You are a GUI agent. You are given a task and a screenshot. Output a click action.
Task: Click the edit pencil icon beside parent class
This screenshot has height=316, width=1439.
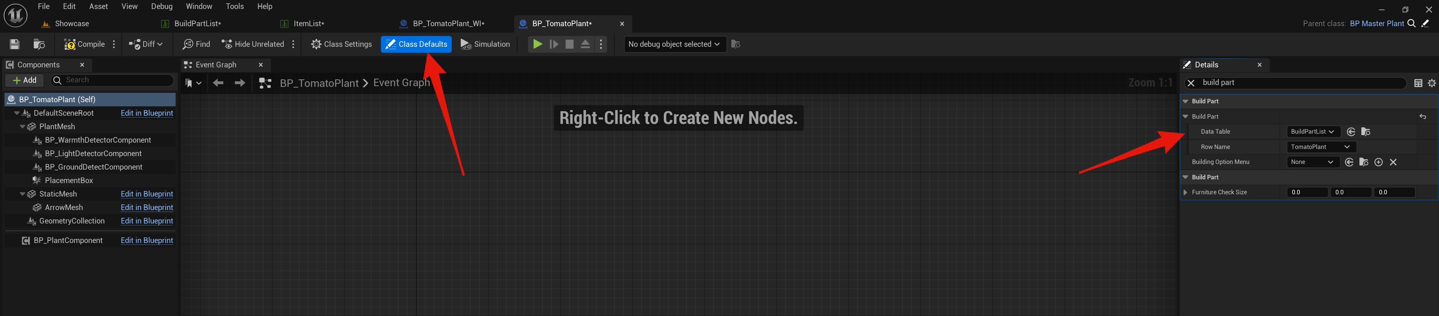click(1425, 24)
